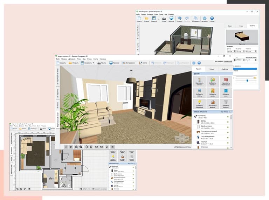Toggle visibility dot for Дверь, front list
Viewport: 269px width, 200px height.
(228, 122)
